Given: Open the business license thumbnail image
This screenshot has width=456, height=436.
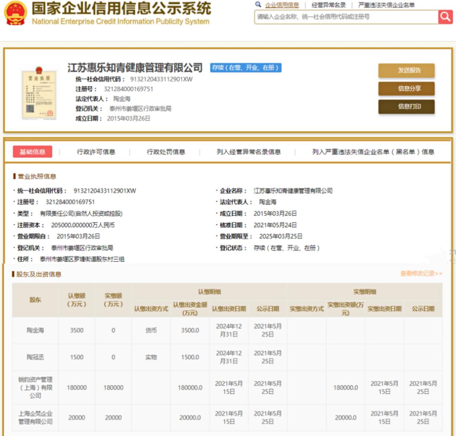Looking at the screenshot, I should point(39,93).
